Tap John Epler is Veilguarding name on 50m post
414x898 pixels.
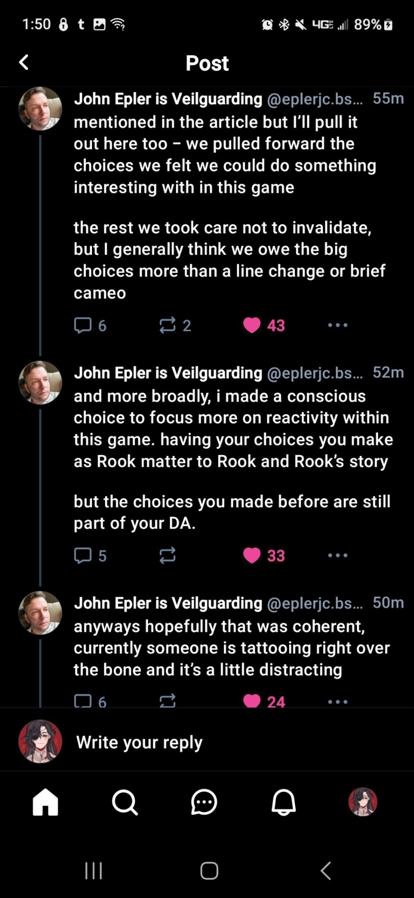coord(168,603)
